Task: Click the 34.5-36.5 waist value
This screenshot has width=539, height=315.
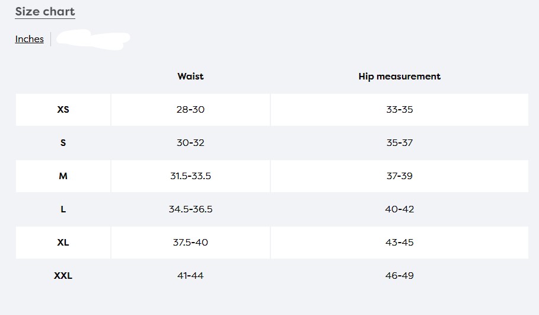Action: point(190,209)
